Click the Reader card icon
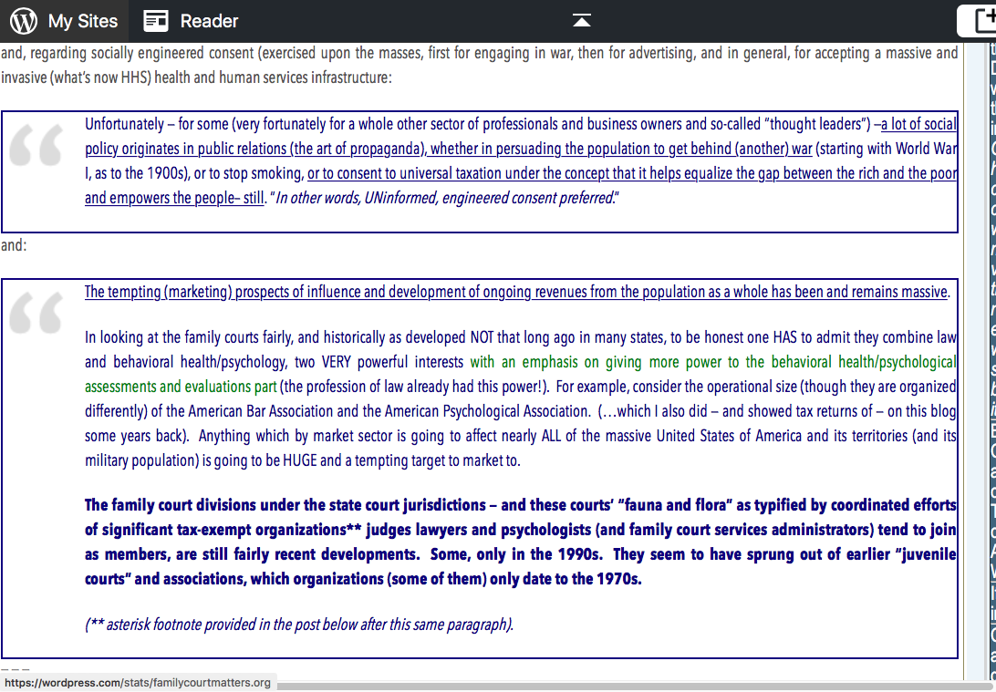 [156, 20]
